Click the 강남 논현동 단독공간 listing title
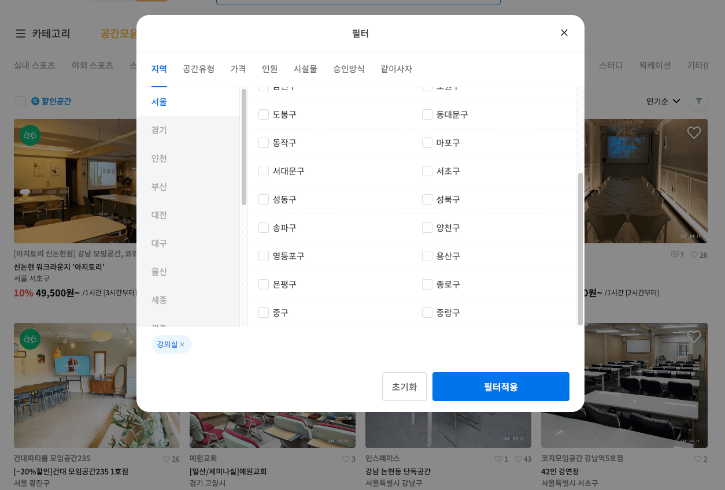 (398, 471)
